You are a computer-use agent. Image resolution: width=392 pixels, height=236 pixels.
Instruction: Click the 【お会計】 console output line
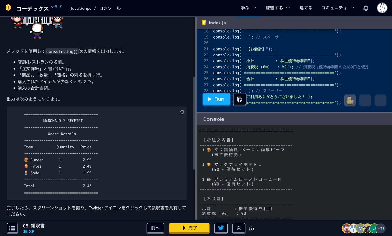213,198
